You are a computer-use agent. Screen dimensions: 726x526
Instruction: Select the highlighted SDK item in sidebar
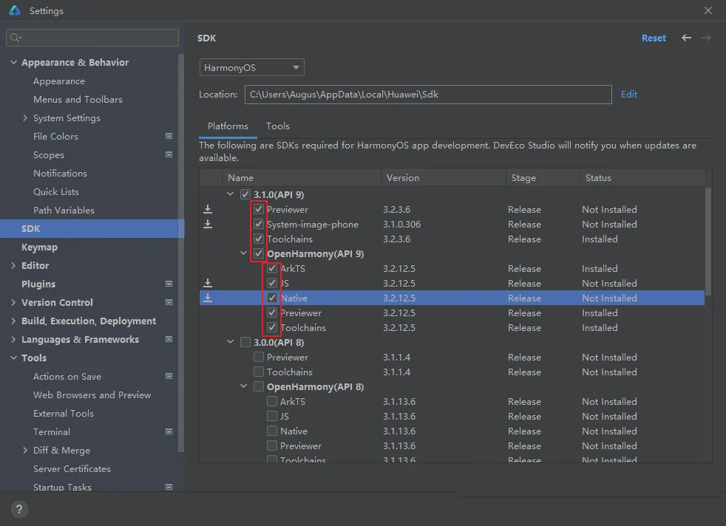(x=92, y=228)
